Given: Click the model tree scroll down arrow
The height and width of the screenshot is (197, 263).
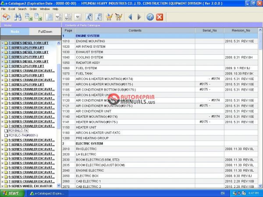Looking at the screenshot, I should (59, 185).
